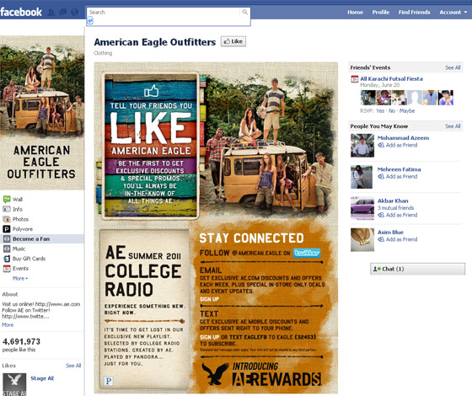Viewport: 472px width, 396px height.
Task: See All page Likes
Action: (x=73, y=366)
